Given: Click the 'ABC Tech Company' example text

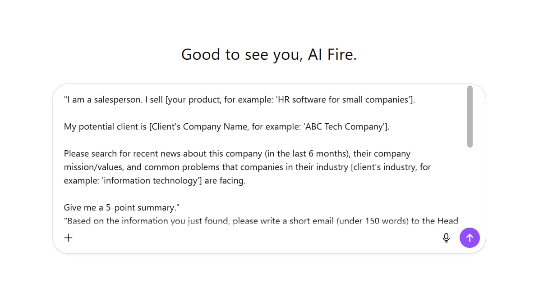Looking at the screenshot, I should (x=345, y=127).
